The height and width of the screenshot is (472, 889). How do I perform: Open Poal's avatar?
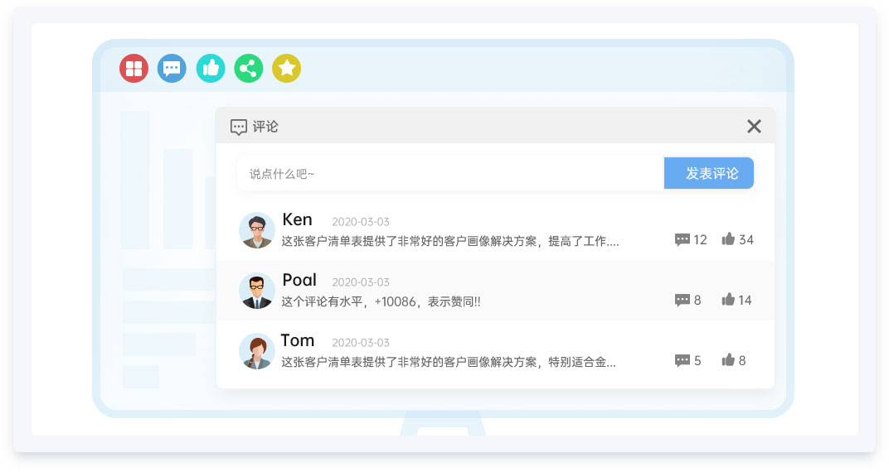pyautogui.click(x=257, y=291)
